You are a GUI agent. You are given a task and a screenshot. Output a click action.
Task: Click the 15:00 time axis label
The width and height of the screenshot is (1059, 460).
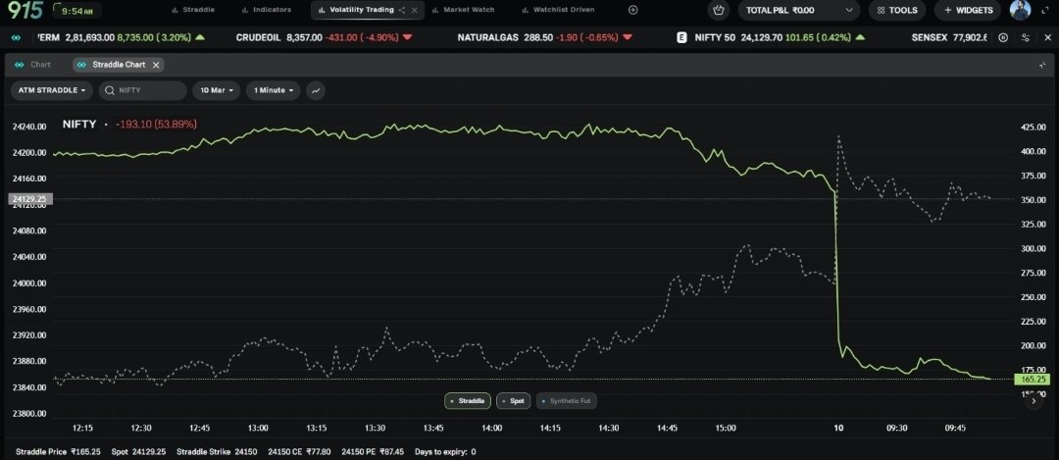[726, 428]
